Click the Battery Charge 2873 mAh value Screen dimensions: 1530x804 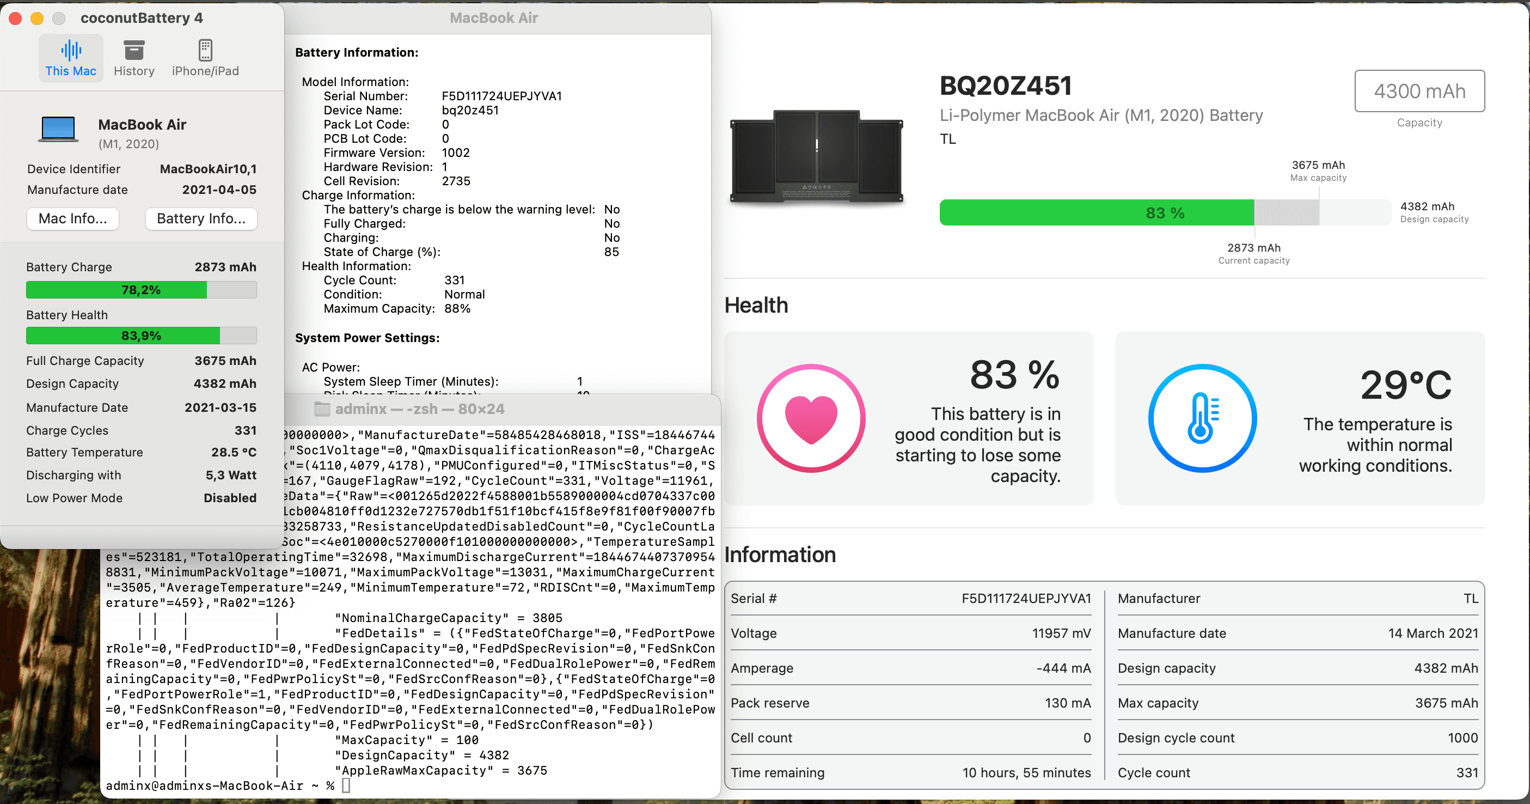click(x=226, y=267)
